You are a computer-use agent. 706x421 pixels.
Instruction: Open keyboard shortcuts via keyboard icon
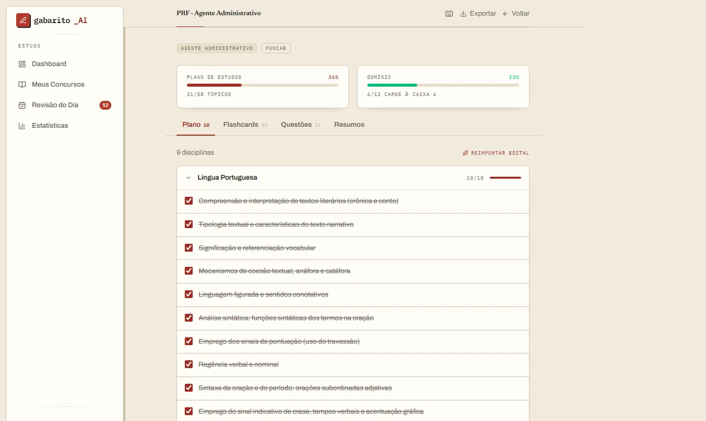[449, 14]
